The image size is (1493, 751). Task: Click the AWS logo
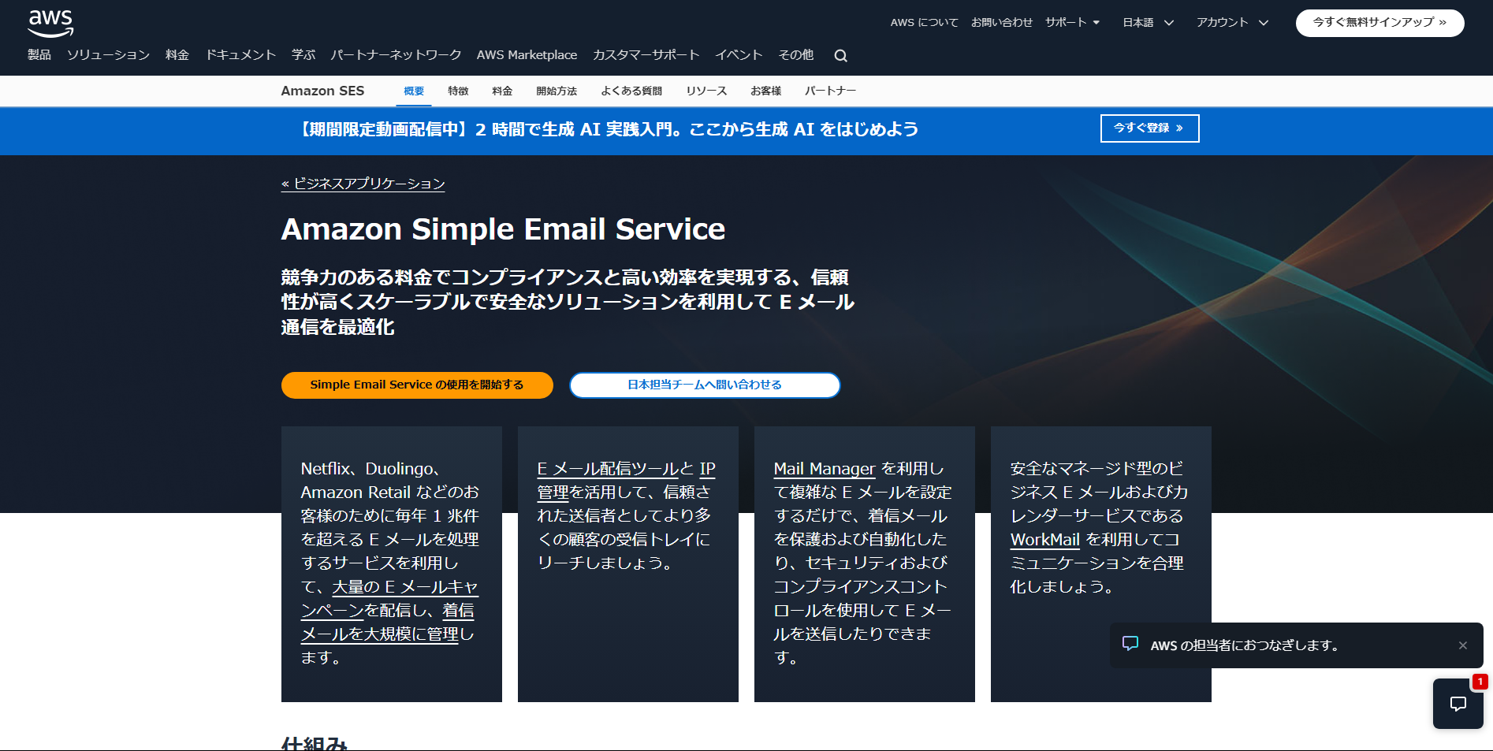coord(50,24)
